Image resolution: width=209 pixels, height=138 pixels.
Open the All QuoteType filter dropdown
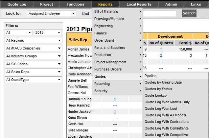(33, 80)
